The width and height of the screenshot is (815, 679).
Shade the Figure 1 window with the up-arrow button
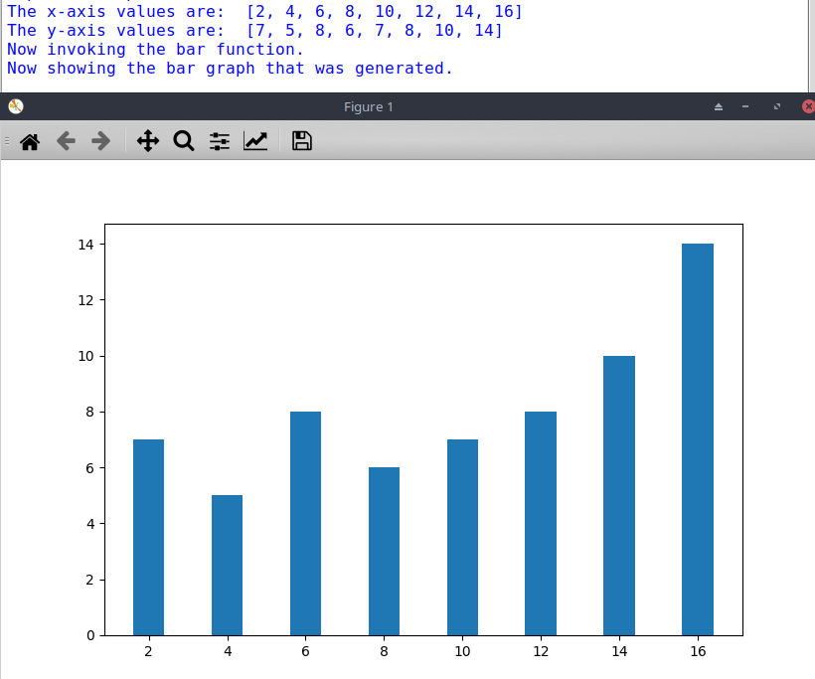point(719,106)
